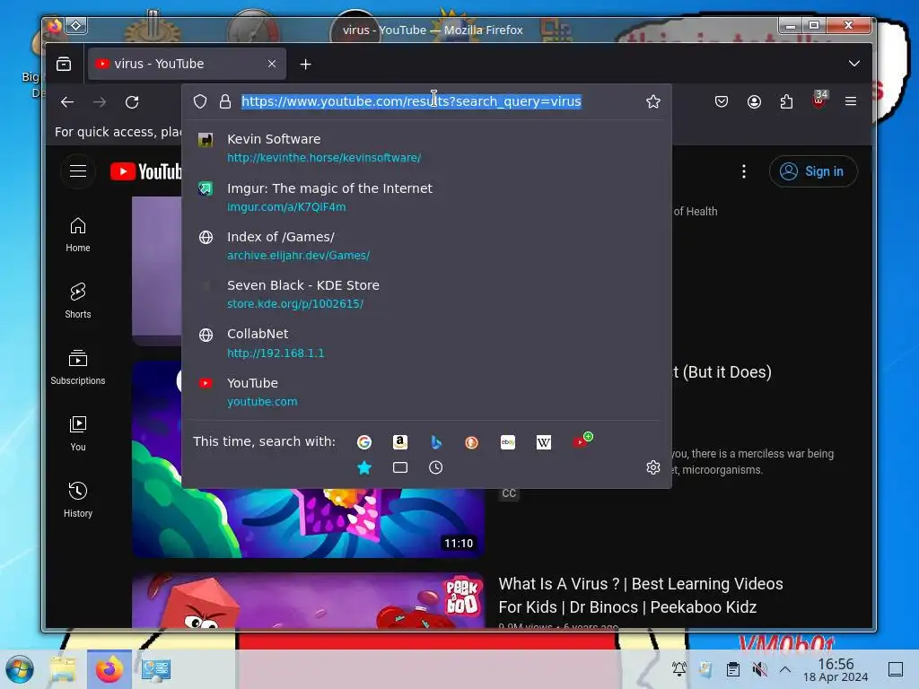Open the Windows-style start menu button
This screenshot has width=919, height=689.
click(x=20, y=669)
